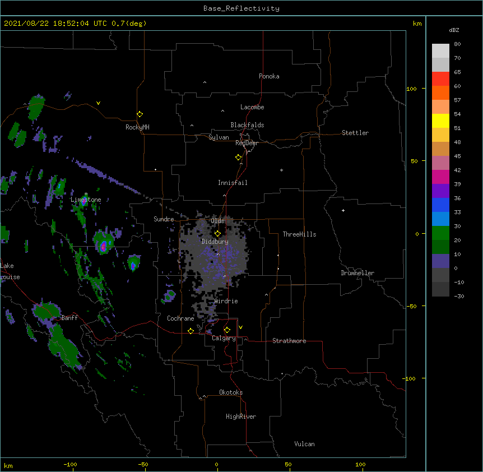The image size is (483, 472).
Task: Click the dBZ legend heading
Action: 454,30
